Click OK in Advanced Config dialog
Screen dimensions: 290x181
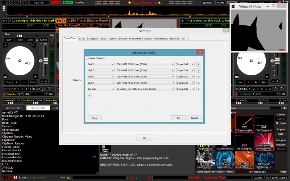(x=178, y=118)
